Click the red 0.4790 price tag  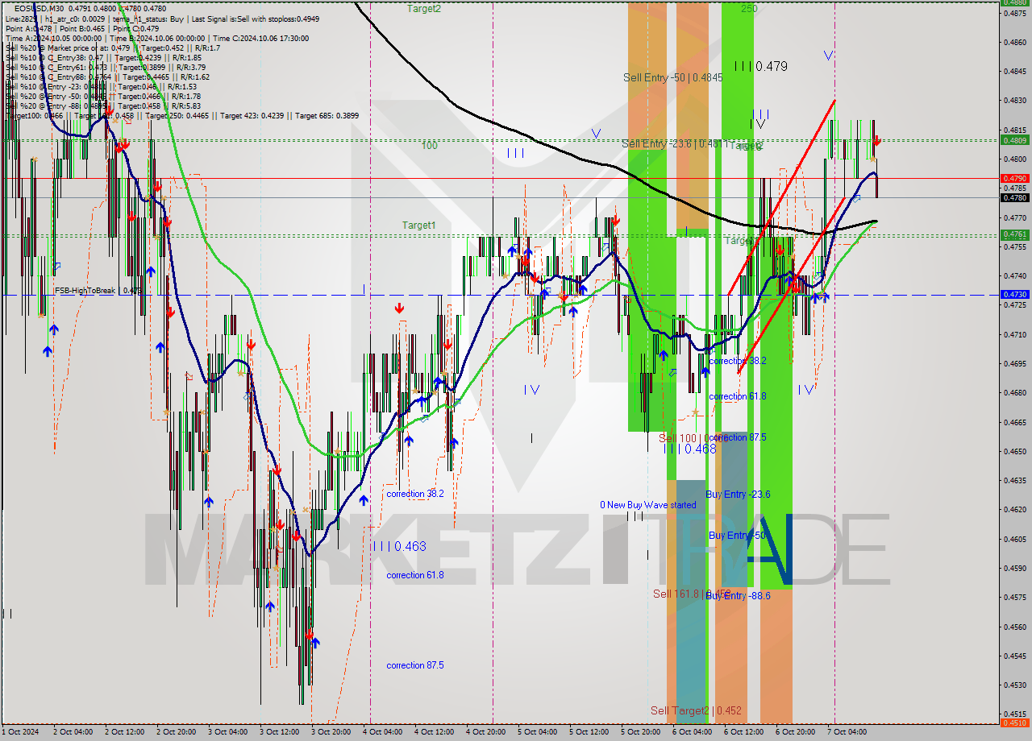pyautogui.click(x=1014, y=178)
